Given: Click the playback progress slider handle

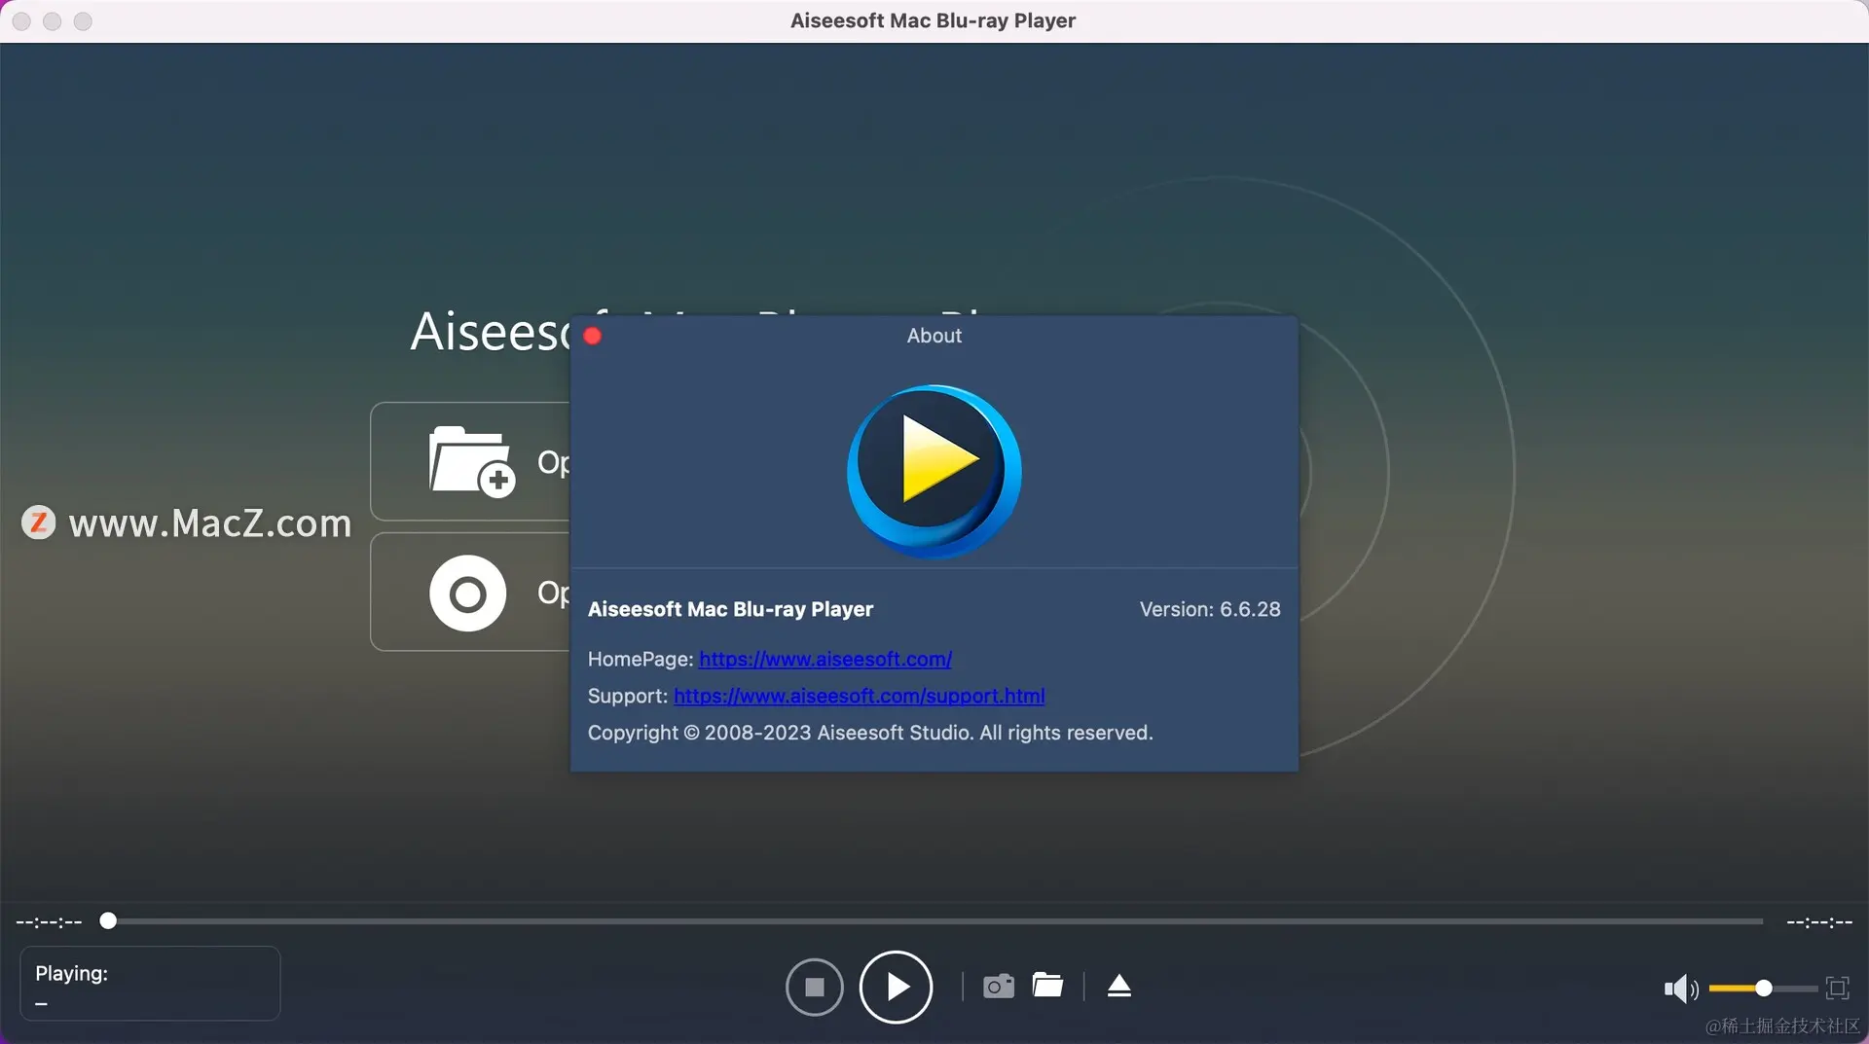Looking at the screenshot, I should (108, 920).
